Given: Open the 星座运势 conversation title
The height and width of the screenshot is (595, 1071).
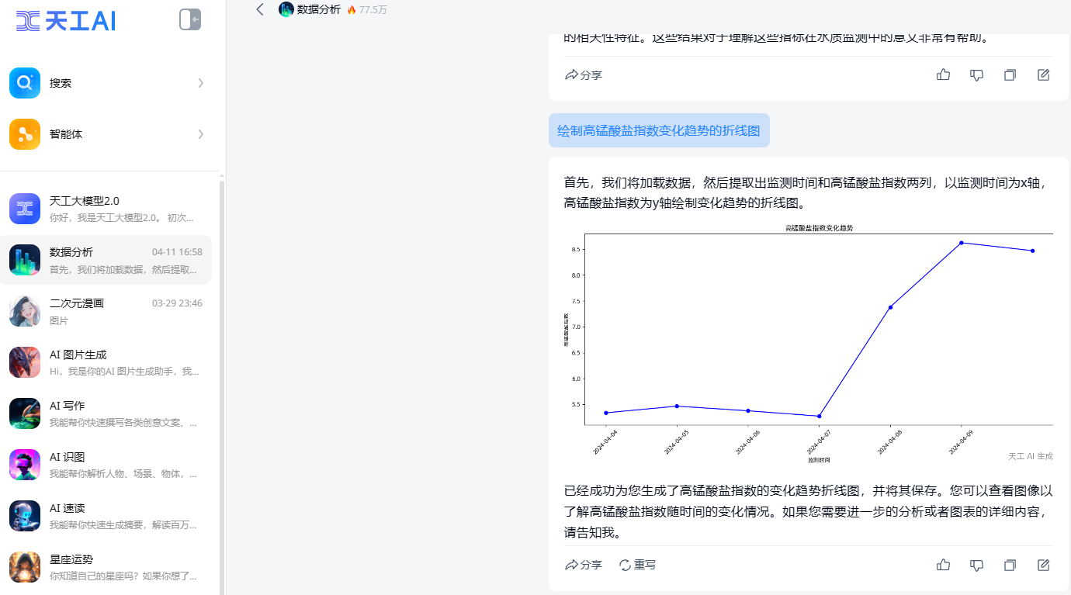Looking at the screenshot, I should [x=71, y=559].
